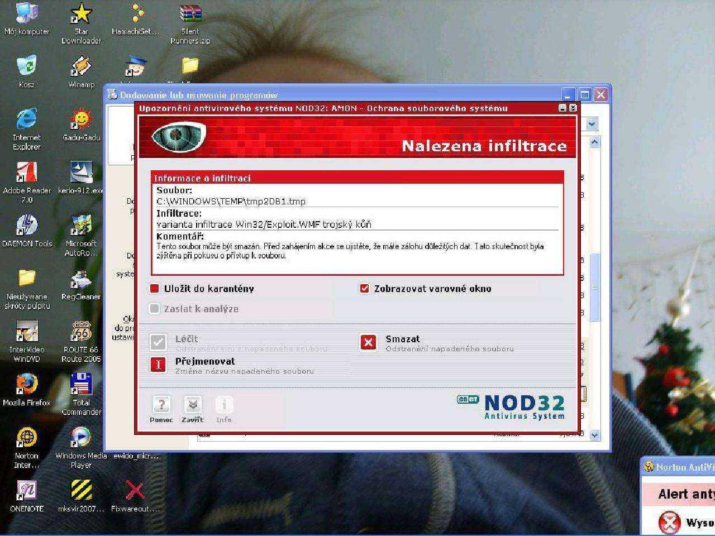Open Star Downloader desktop icon
715x536 pixels.
click(x=81, y=23)
